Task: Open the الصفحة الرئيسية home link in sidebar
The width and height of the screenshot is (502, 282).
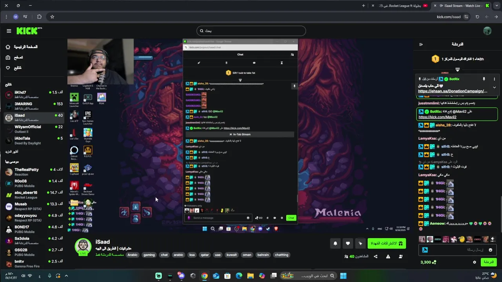Action: (x=22, y=47)
